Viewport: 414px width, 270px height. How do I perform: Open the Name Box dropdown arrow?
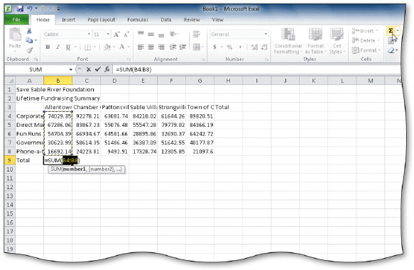pos(71,69)
